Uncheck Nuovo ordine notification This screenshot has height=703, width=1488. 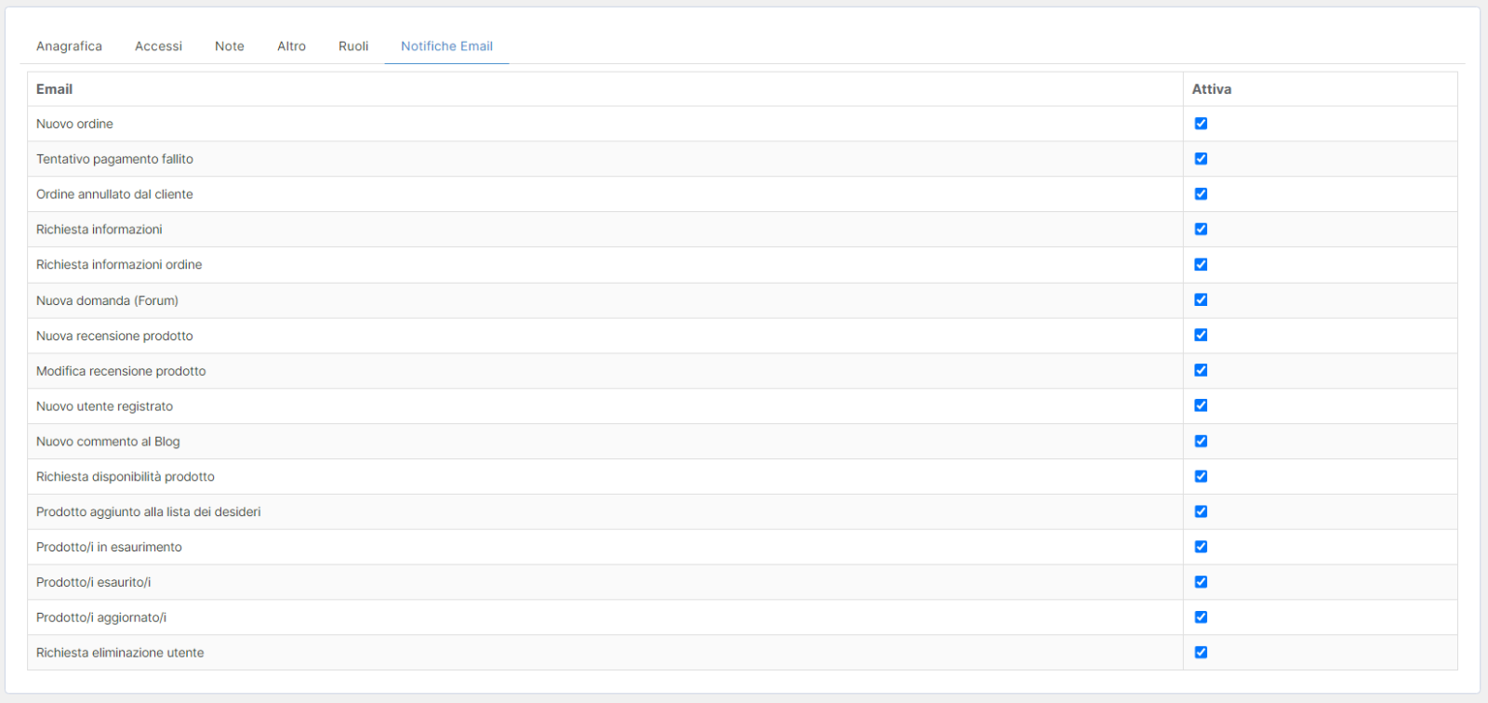(1201, 124)
